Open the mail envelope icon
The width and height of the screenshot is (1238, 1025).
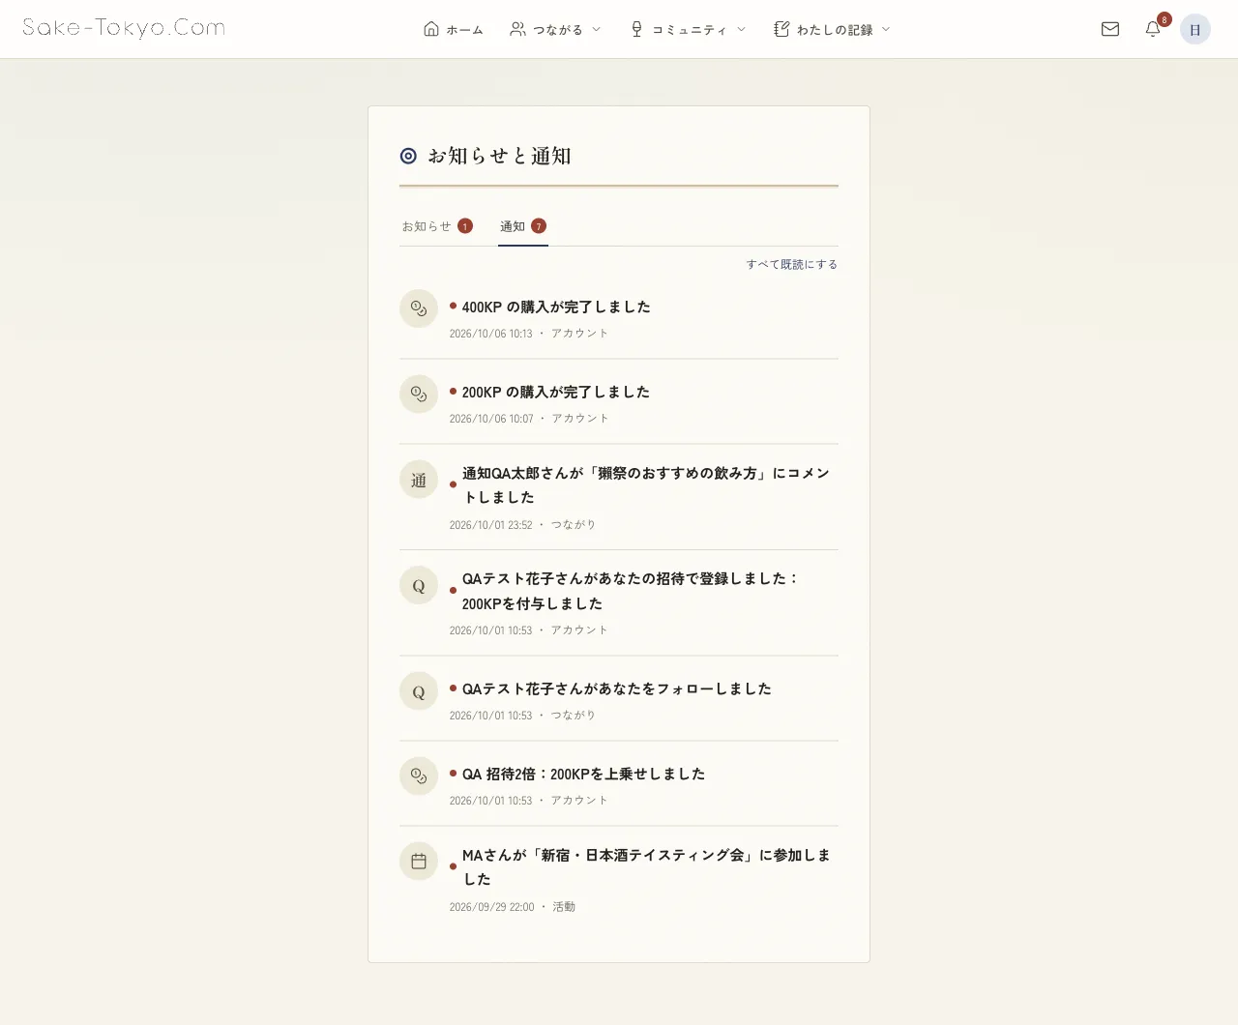coord(1110,29)
